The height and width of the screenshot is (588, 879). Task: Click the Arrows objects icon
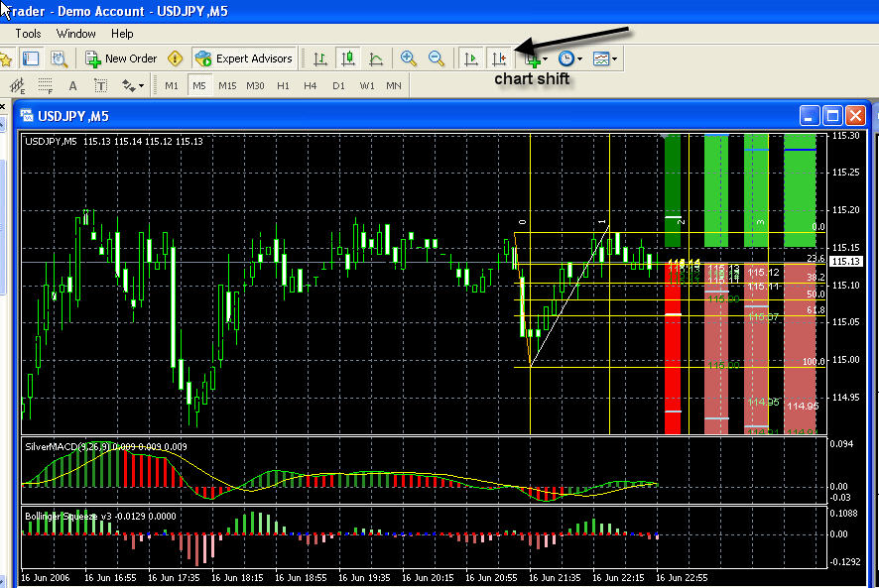click(x=128, y=85)
